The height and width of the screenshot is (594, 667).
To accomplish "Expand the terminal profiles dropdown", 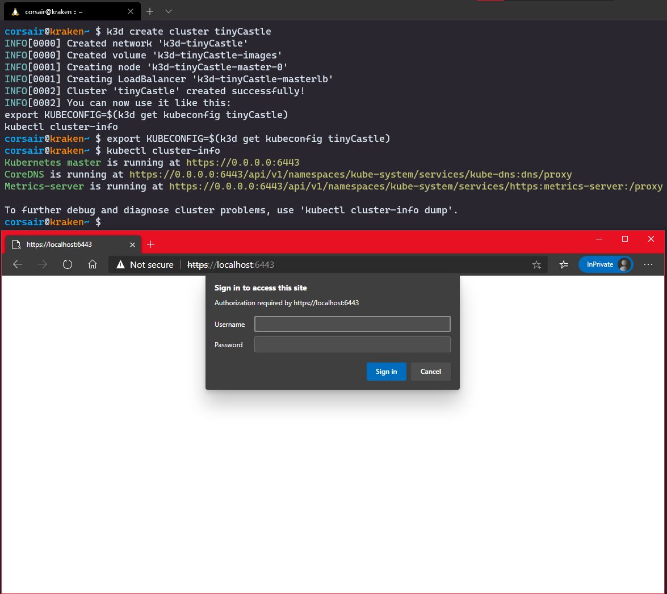I will click(169, 11).
